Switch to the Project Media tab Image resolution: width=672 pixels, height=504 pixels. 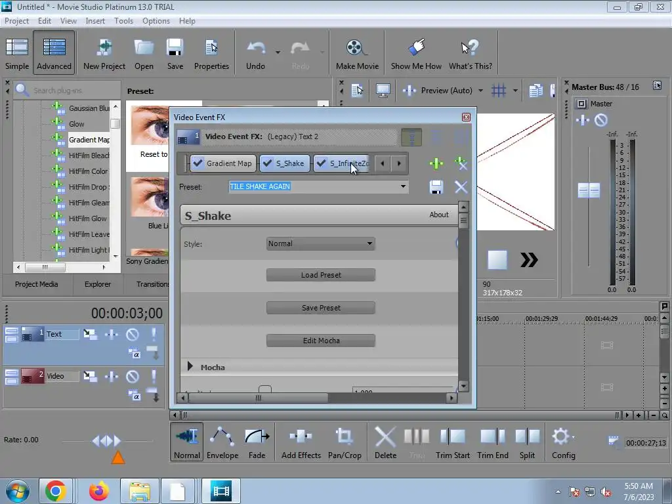(x=37, y=284)
